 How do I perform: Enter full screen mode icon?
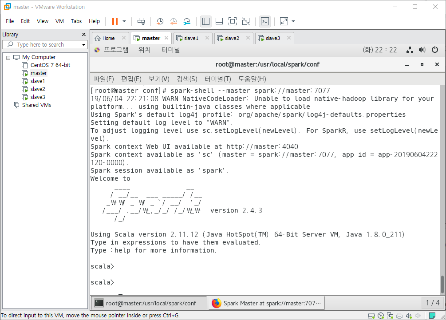[x=233, y=21]
